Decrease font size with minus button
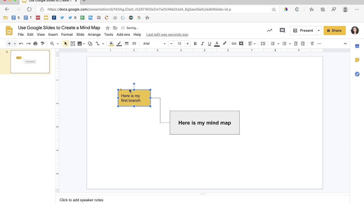The image size is (364, 204). pyautogui.click(x=171, y=44)
